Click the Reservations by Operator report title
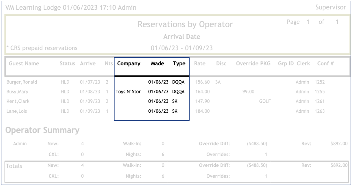The width and height of the screenshot is (352, 186). tap(185, 25)
